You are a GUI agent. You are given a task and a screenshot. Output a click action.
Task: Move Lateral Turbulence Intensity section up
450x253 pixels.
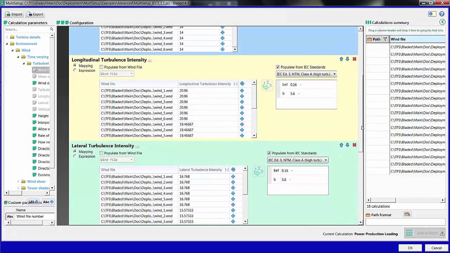tap(341, 145)
